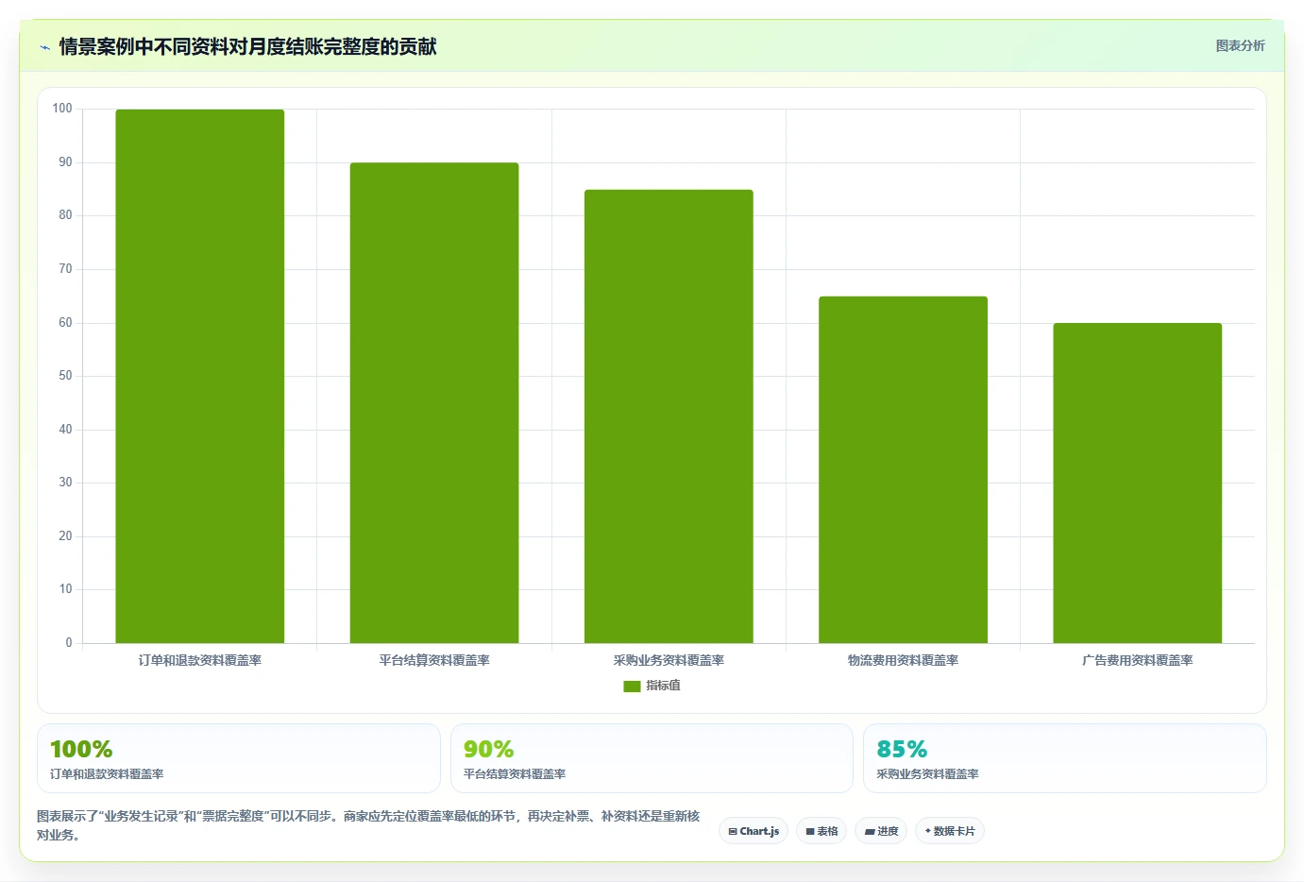Click the y-axis value 100
Screen dimensions: 1304x882
pos(62,109)
